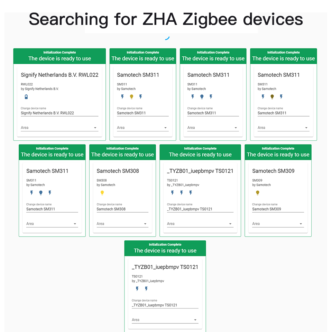Click the second flash icon on two-icon TS0121 card
The height and width of the screenshot is (332, 332).
[146, 288]
